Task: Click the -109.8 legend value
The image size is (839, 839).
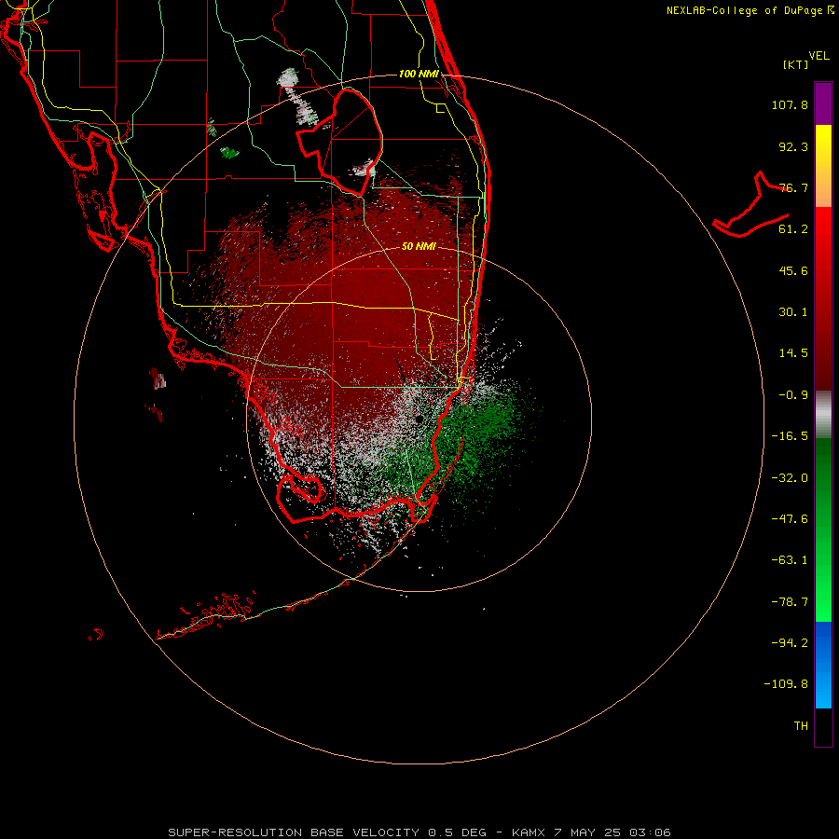Action: [x=786, y=684]
